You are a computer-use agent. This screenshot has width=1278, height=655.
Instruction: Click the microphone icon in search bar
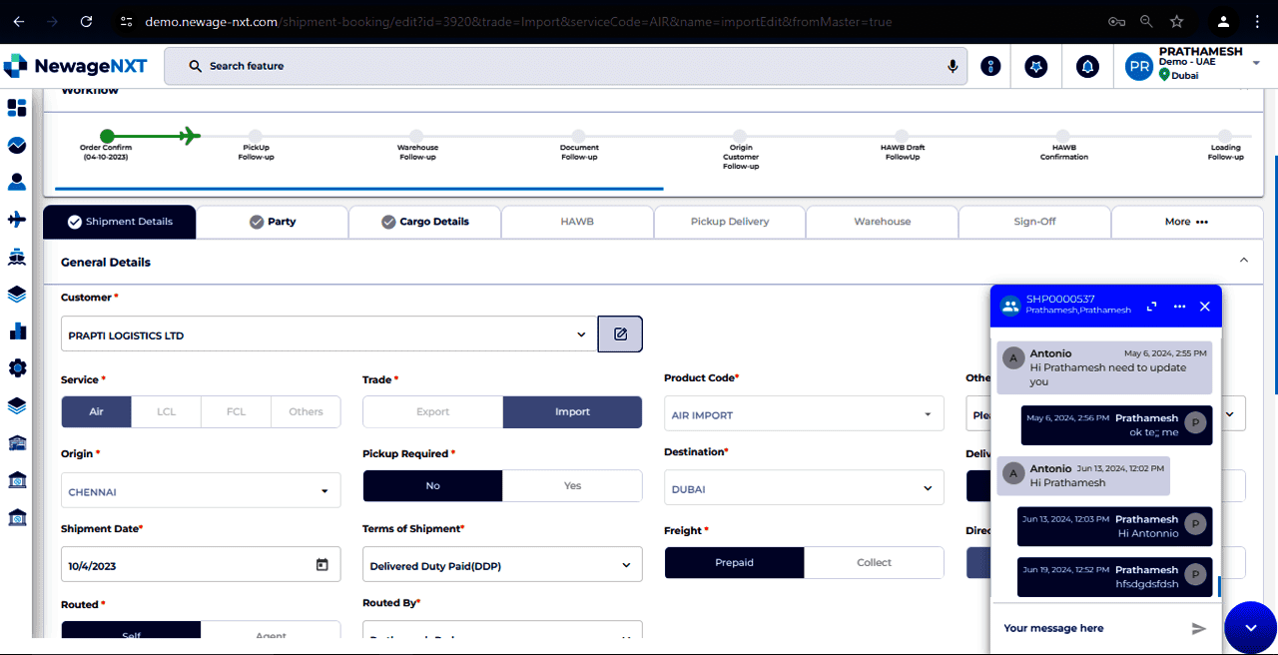[x=953, y=66]
